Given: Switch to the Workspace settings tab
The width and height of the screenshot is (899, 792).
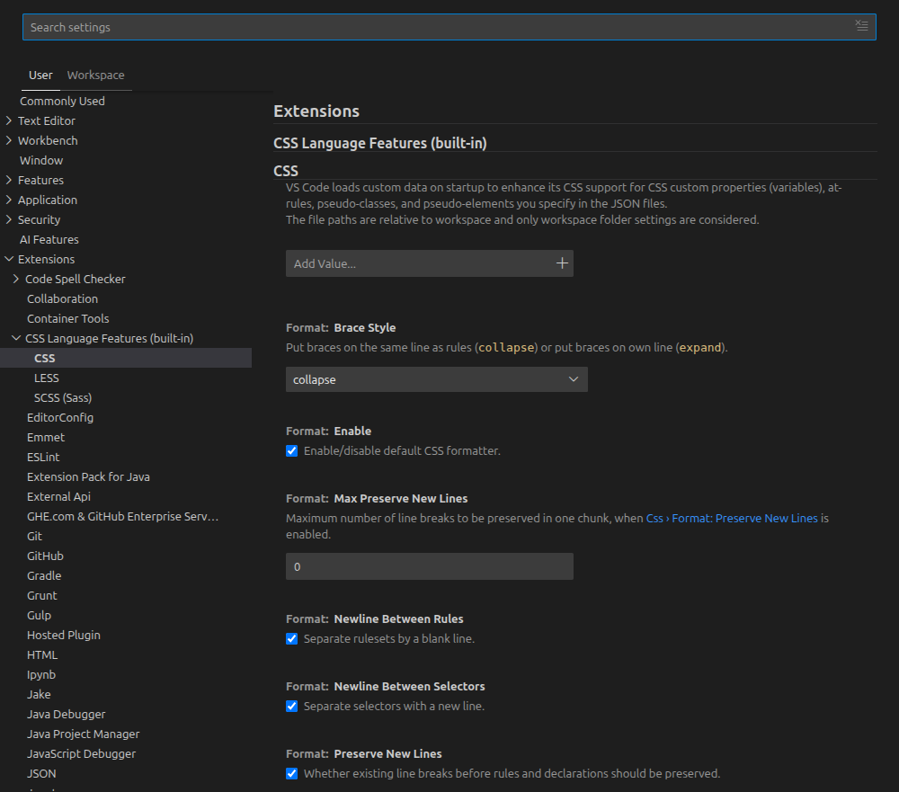Looking at the screenshot, I should [96, 76].
